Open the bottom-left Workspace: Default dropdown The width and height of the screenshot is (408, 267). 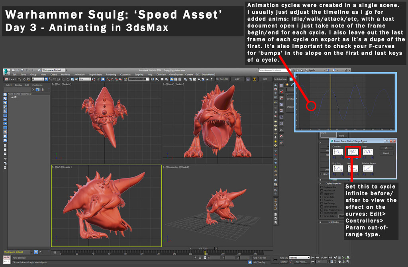17,252
